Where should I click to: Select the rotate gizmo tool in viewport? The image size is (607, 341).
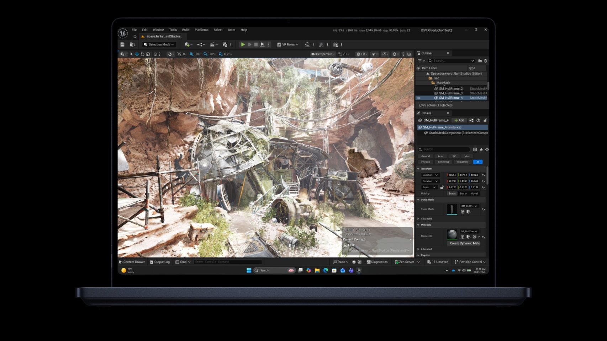coord(142,54)
